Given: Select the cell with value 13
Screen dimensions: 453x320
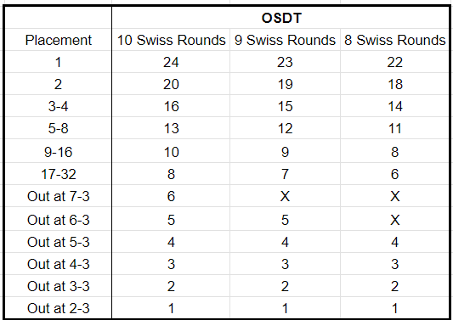Looking at the screenshot, I should click(x=171, y=128).
